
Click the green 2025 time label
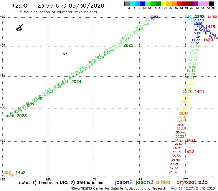[128, 45]
